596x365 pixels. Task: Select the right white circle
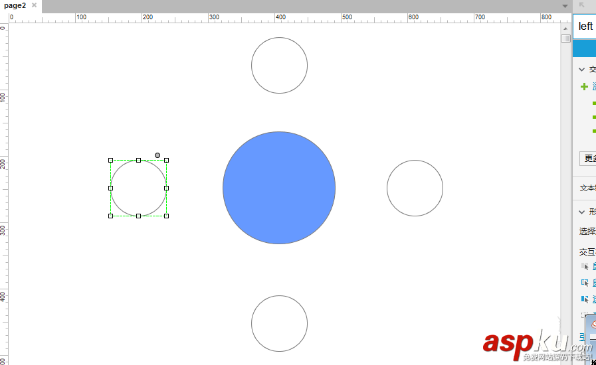415,188
